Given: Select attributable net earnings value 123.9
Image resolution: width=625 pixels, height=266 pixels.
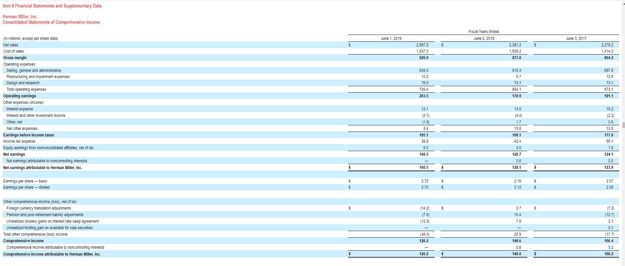Looking at the screenshot, I should (x=609, y=167).
